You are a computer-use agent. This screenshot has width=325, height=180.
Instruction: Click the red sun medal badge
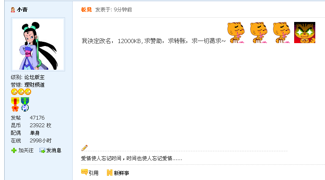[x=15, y=104]
